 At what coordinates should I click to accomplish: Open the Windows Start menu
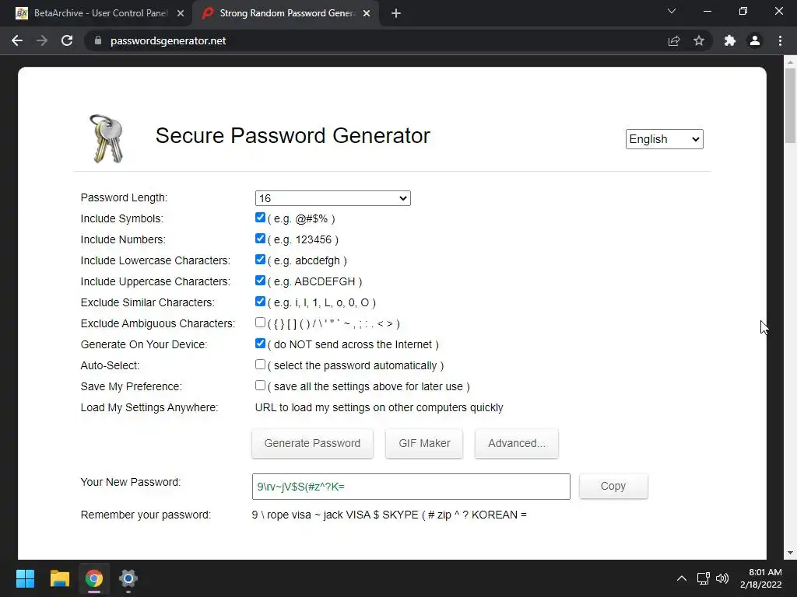point(25,578)
